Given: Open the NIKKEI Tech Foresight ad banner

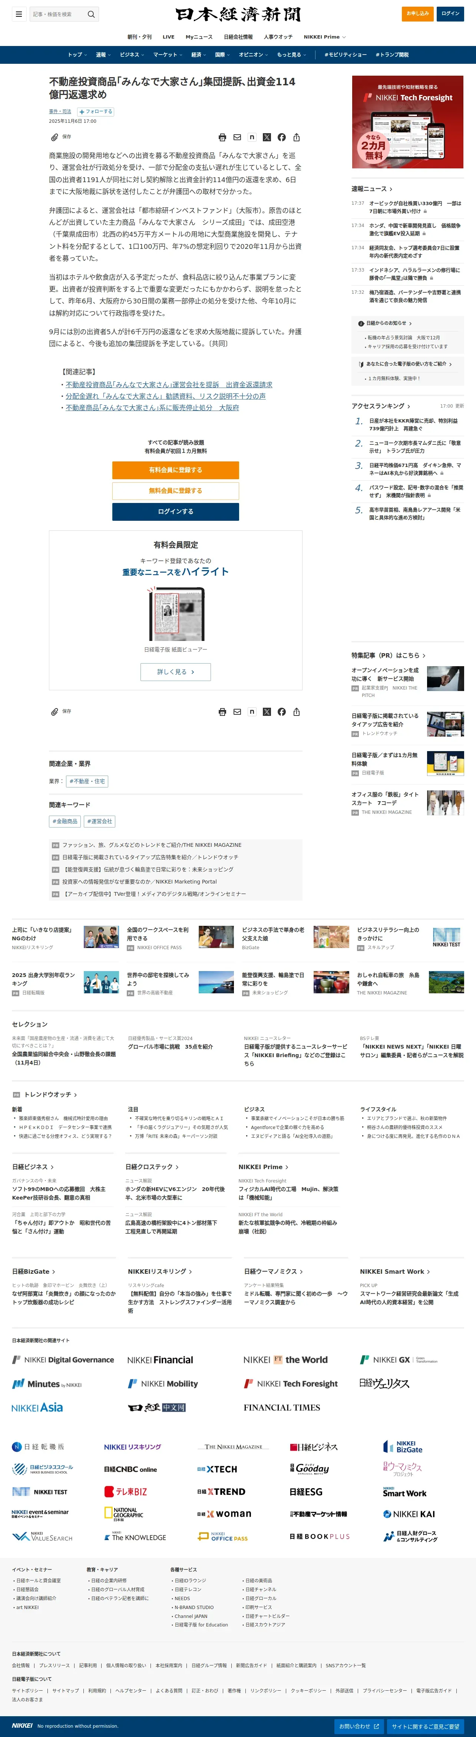Looking at the screenshot, I should (x=407, y=122).
